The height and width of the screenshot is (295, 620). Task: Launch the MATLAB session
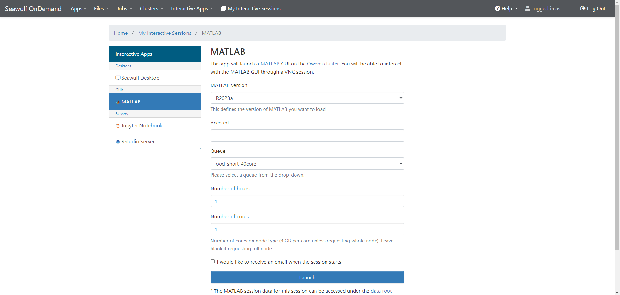pyautogui.click(x=307, y=277)
